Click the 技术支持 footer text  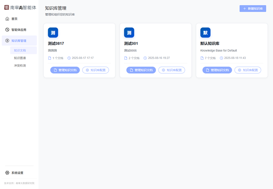pyautogui.click(x=19, y=183)
